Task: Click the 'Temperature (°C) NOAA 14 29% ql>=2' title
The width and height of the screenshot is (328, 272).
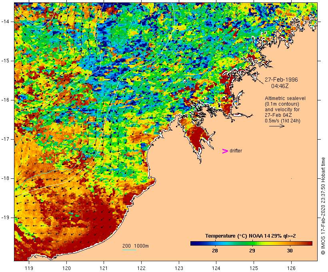Action: click(x=250, y=236)
